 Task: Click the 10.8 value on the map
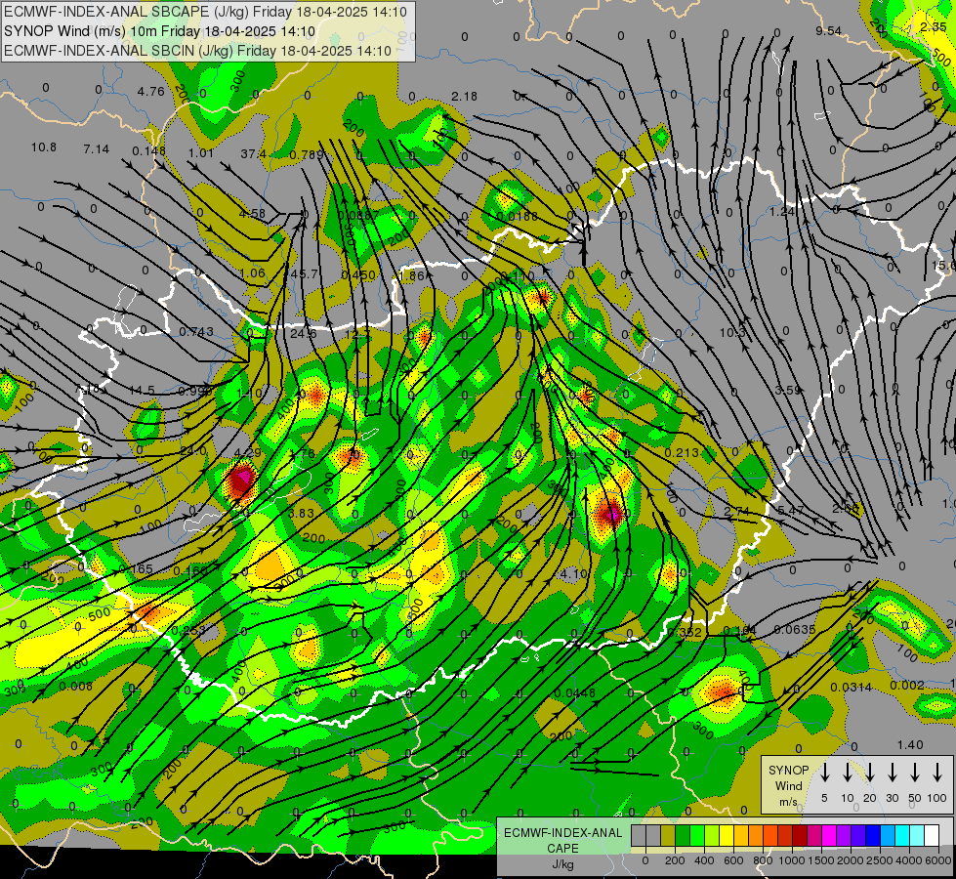pos(44,147)
